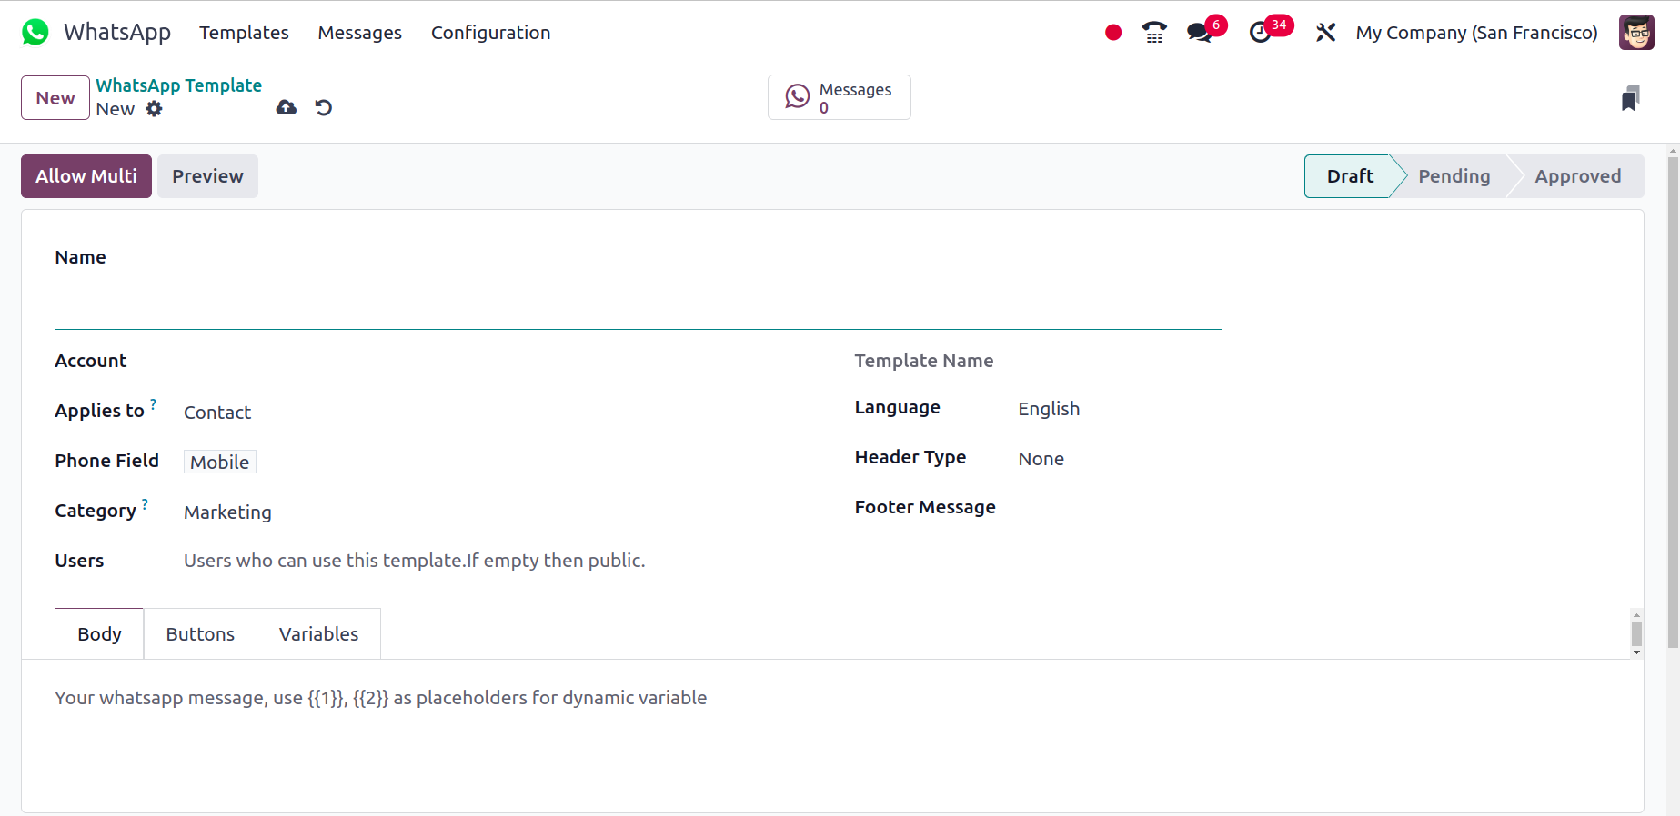Click the WhatsApp app logo icon

(35, 32)
